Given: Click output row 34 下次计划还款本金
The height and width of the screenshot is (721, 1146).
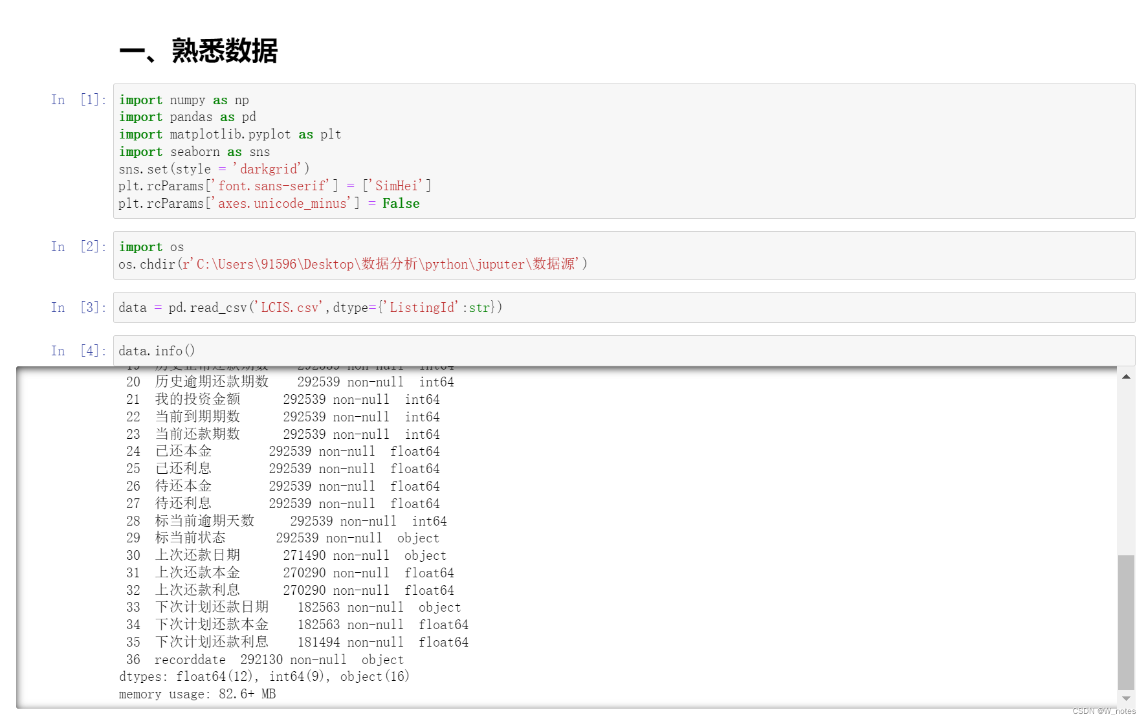Looking at the screenshot, I should (297, 625).
